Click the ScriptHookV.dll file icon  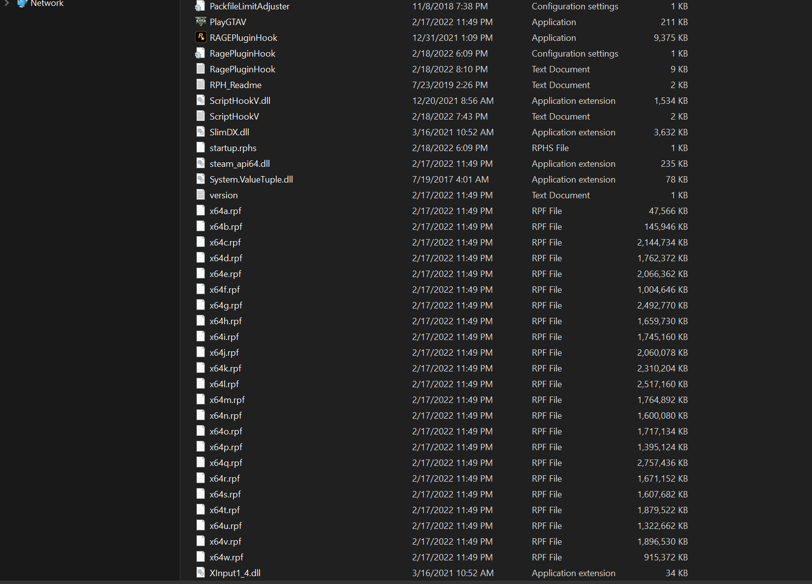[x=200, y=100]
